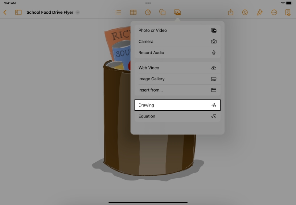Tap the Undo icon
Viewport: 296px width, 205px height.
pos(245,12)
